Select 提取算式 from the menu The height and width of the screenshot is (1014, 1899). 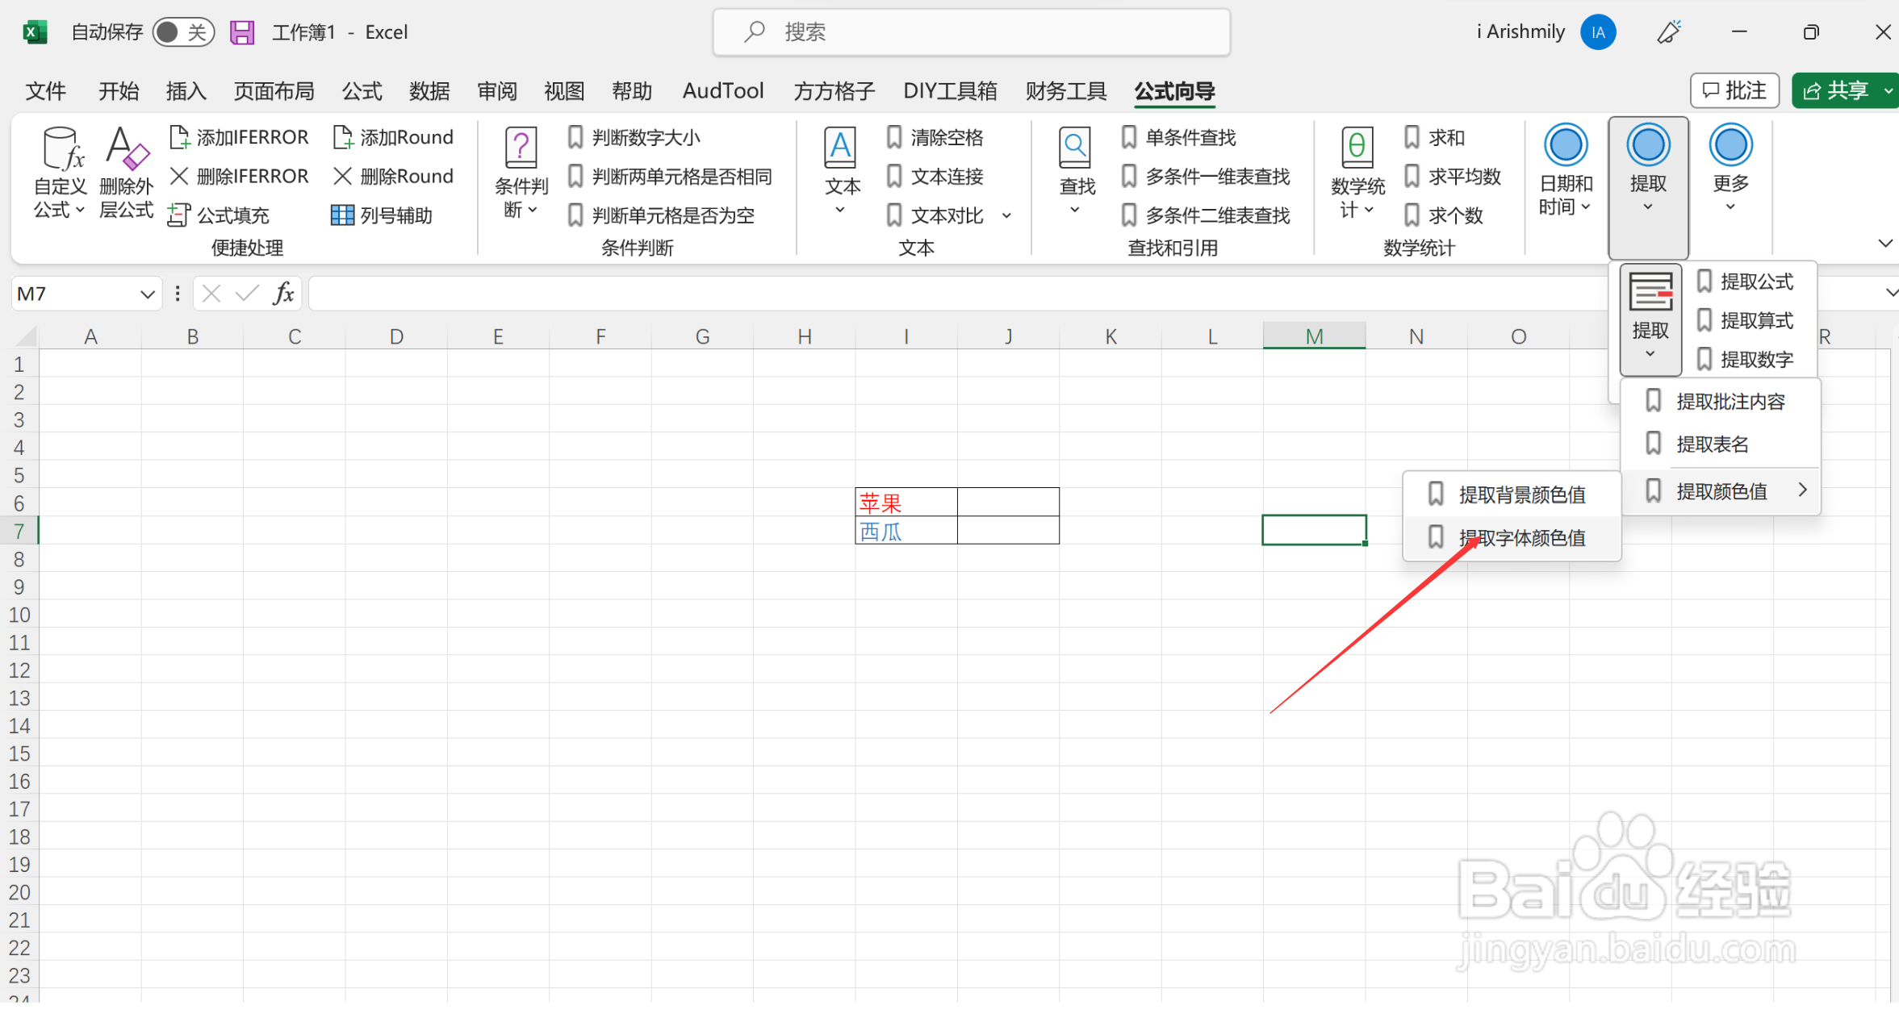pyautogui.click(x=1745, y=320)
